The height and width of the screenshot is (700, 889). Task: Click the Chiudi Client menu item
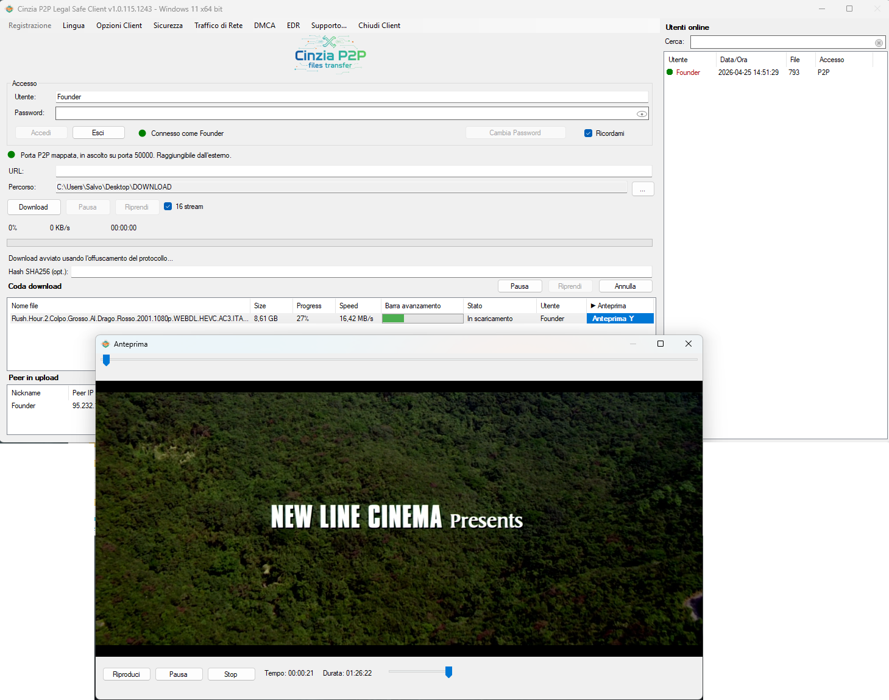click(x=379, y=26)
